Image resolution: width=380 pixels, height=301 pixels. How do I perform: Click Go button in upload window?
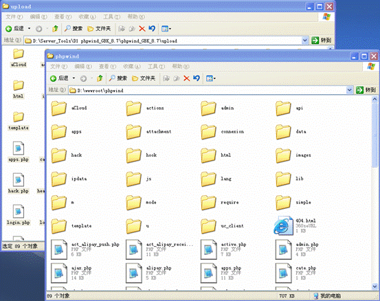coord(322,41)
